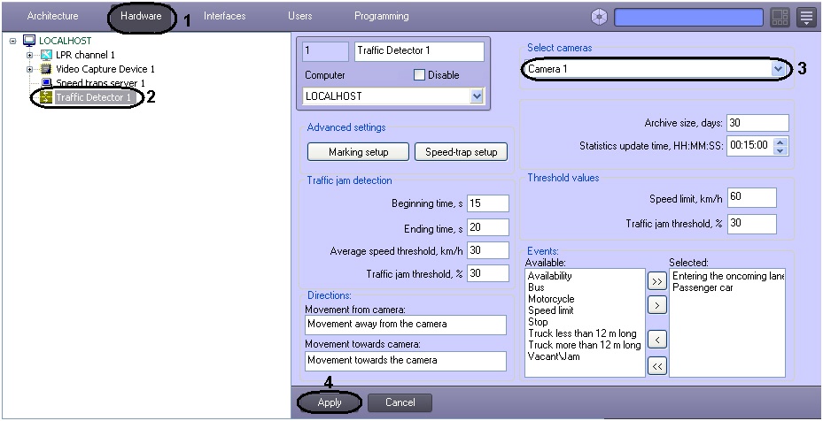
Task: Select Speed trap server 1 in tree
Action: tap(100, 83)
